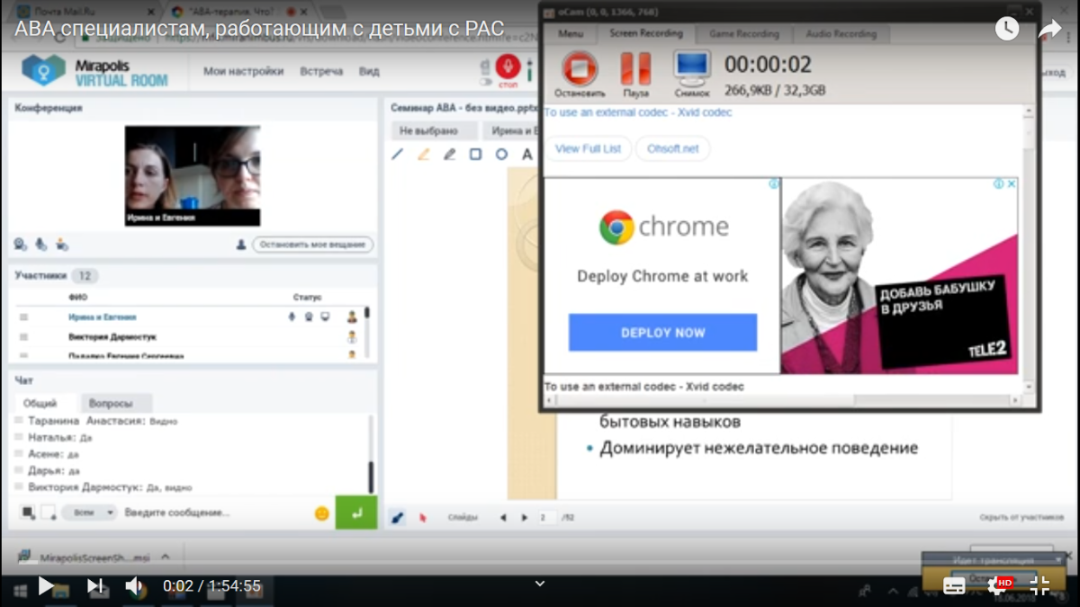Image resolution: width=1080 pixels, height=607 pixels.
Task: Switch to Game Recording tab
Action: point(744,33)
